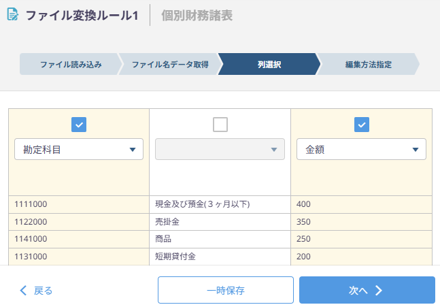Open the disabled middle column dropdown
Screen dimensions: 440x307
tap(220, 149)
